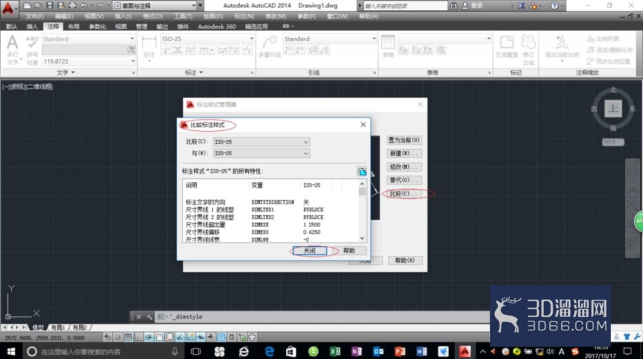Open Excel from the Windows taskbar
Screen dimensions: 643x359
335,351
